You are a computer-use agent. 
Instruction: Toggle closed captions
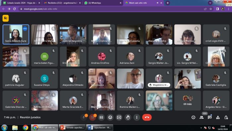pyautogui.click(x=101, y=117)
